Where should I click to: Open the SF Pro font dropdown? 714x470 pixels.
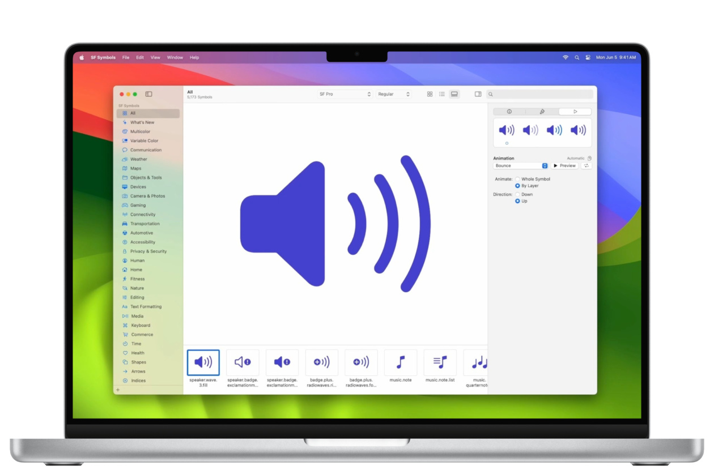pos(345,94)
